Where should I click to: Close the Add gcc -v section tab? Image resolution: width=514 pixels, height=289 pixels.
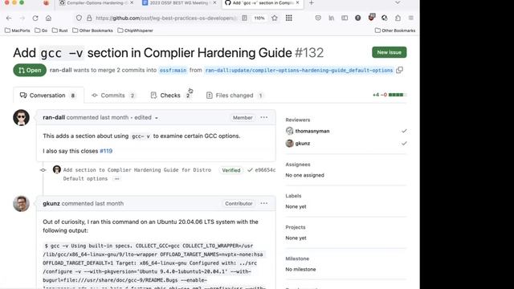pos(297,2)
